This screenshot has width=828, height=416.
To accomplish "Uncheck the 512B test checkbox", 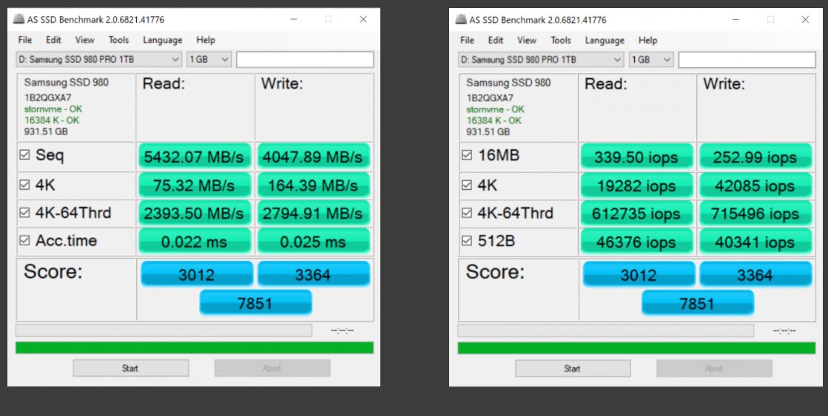I will 467,241.
